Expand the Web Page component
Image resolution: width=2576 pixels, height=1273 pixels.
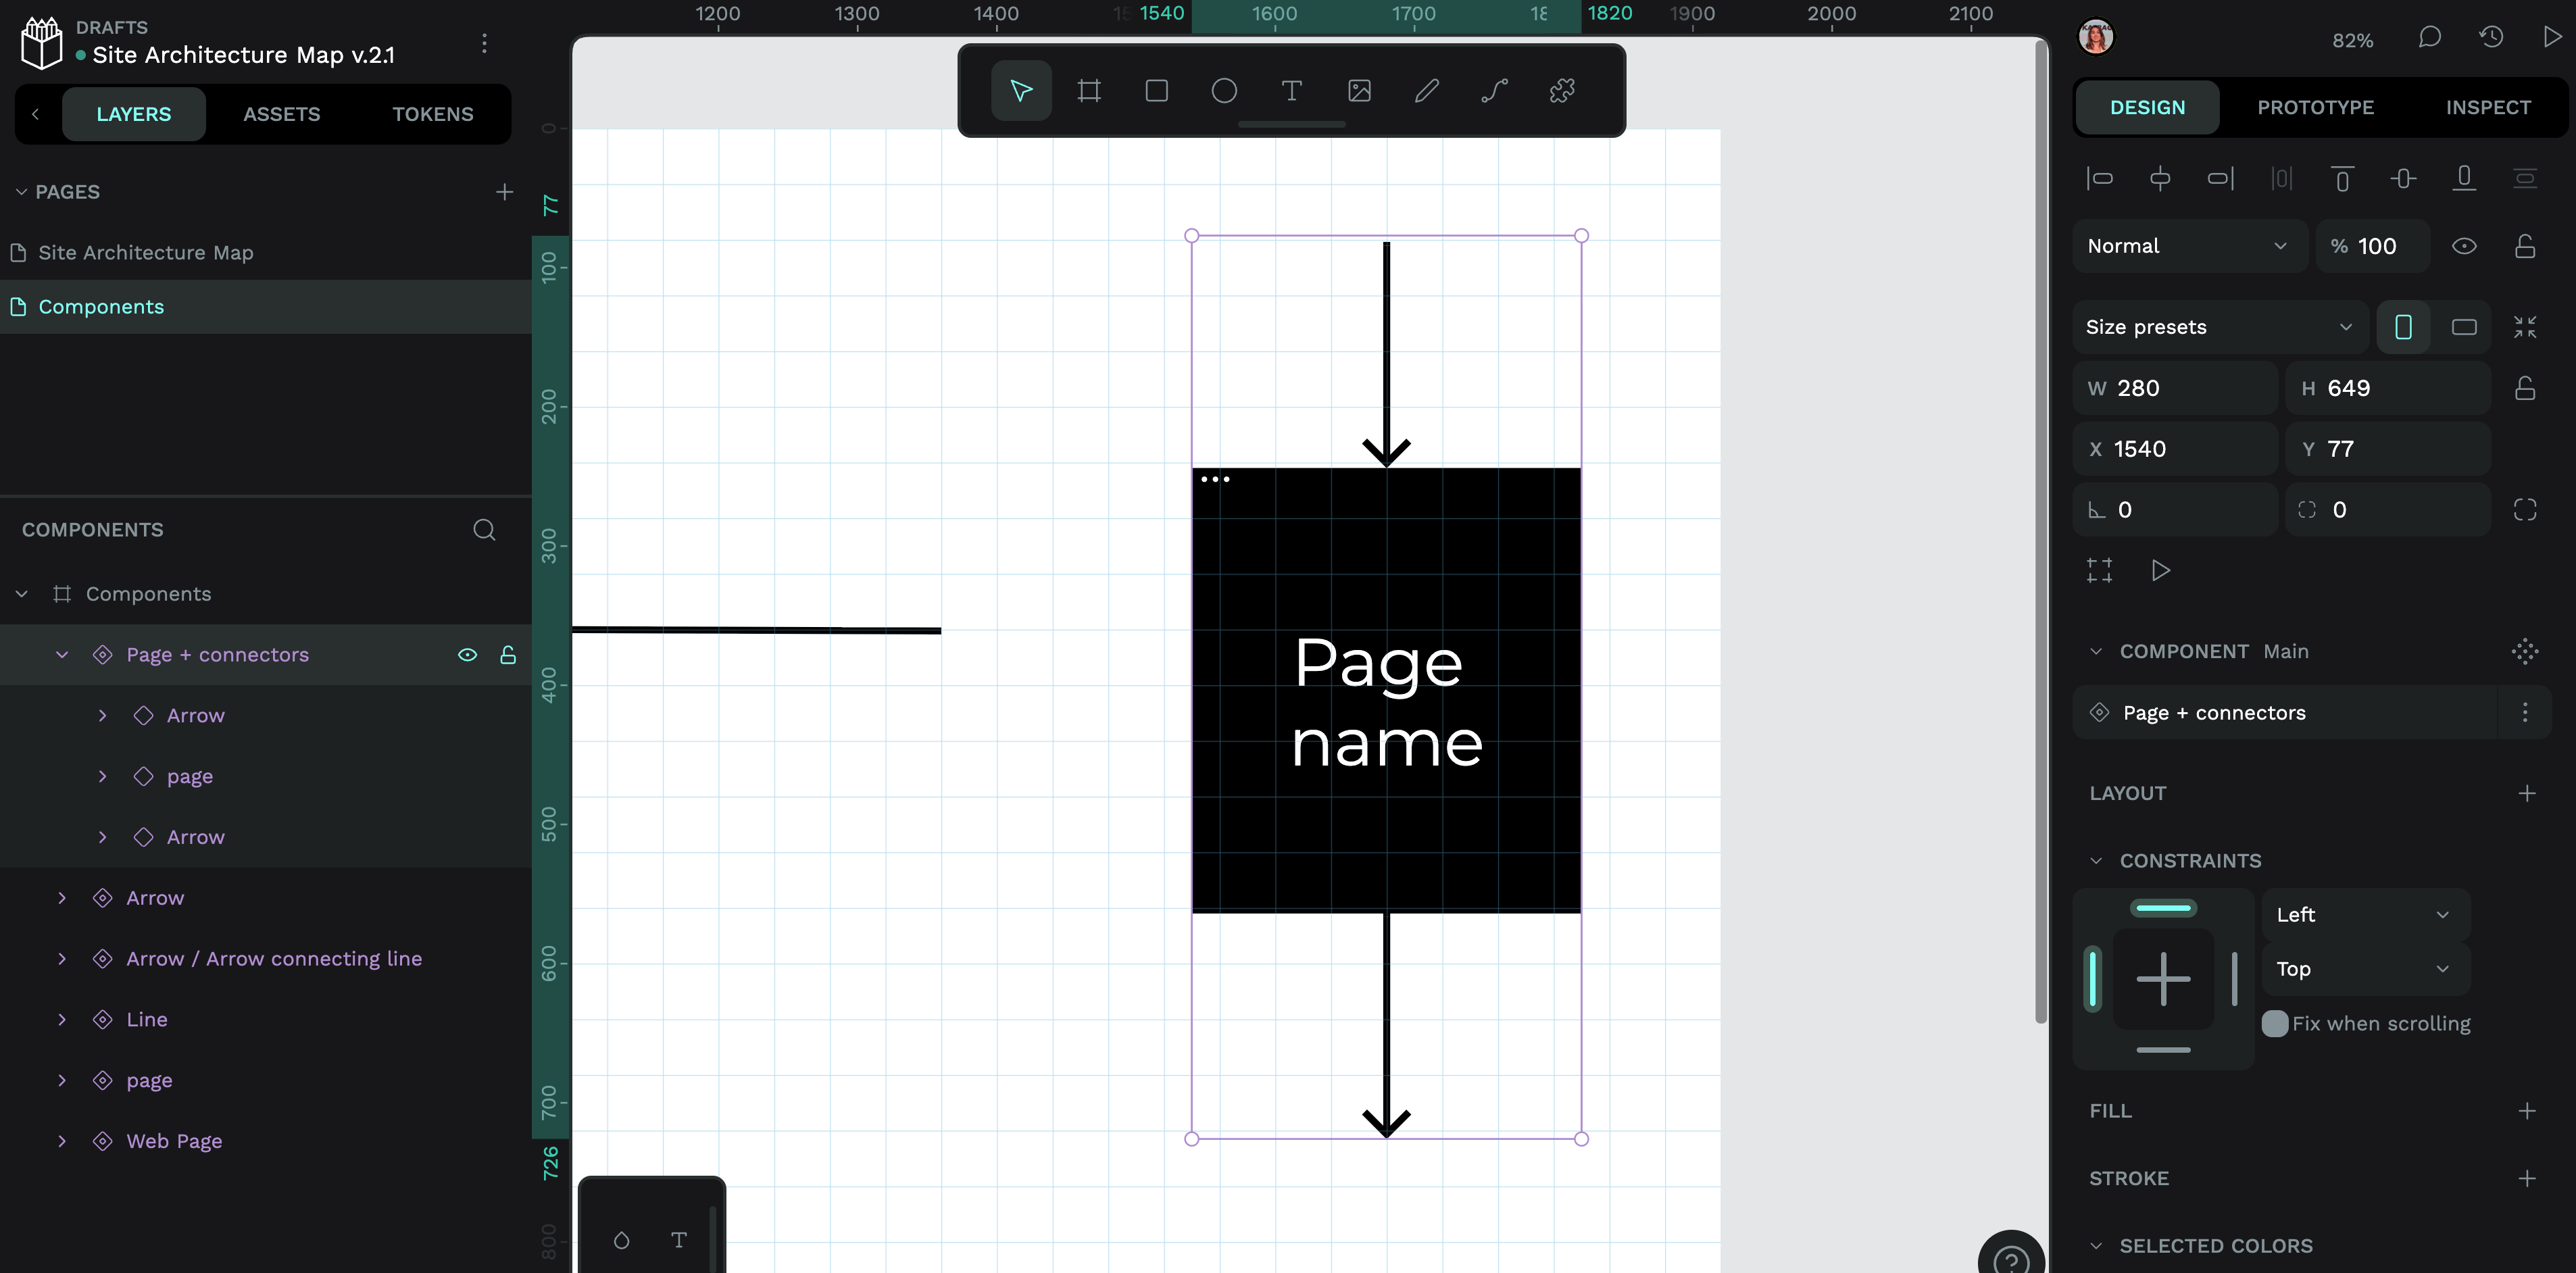(62, 1141)
